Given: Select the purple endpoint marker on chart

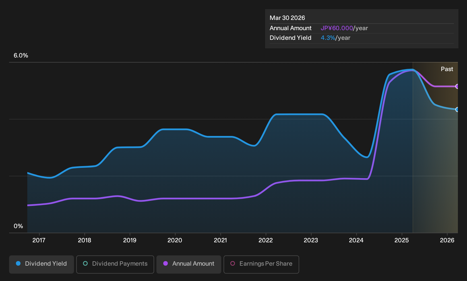Looking at the screenshot, I should coord(457,86).
